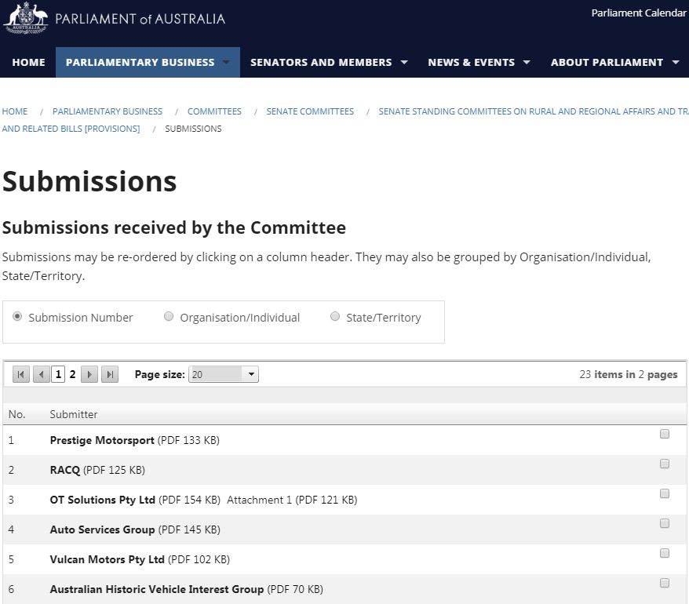Click the '23 items in 2 pages' text
This screenshot has height=604, width=689.
pos(629,374)
